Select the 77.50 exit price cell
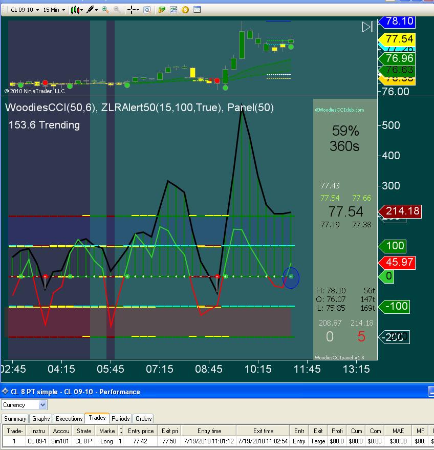 pyautogui.click(x=169, y=441)
